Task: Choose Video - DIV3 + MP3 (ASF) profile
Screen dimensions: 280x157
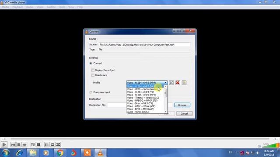Action: 145,109
